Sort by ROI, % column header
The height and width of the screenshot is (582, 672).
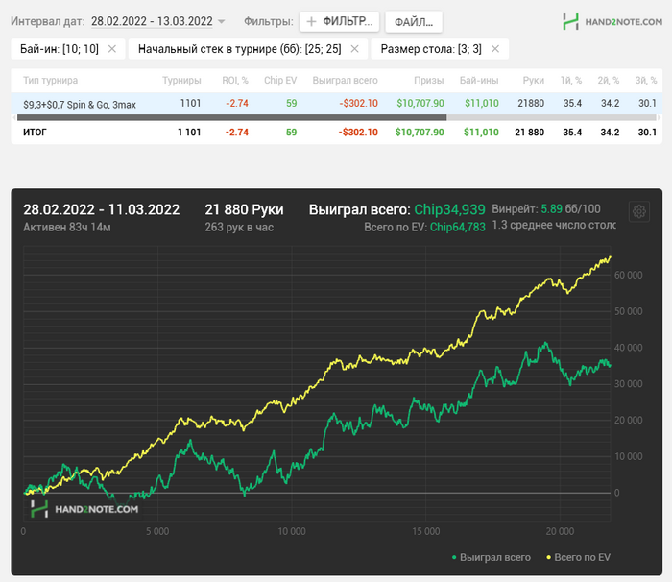(235, 81)
